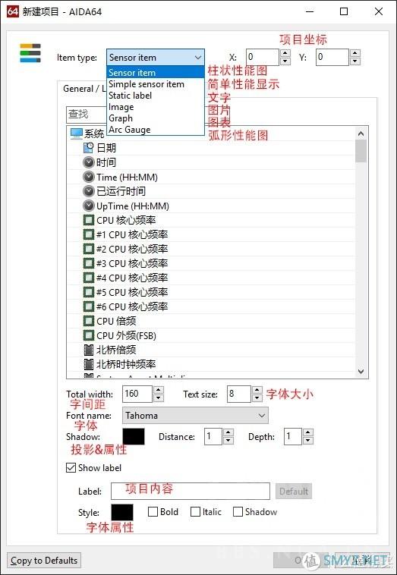397x575 pixels.
Task: Select the 系统 category row
Action: 211,134
